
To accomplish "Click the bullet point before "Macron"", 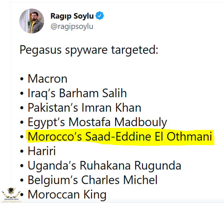I will [22, 79].
